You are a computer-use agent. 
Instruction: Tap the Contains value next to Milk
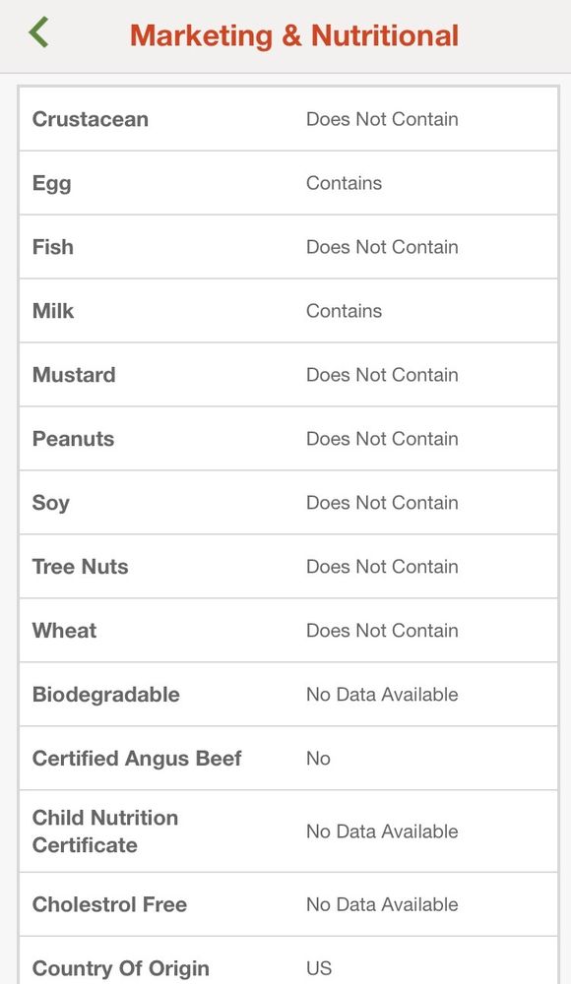[x=344, y=311]
